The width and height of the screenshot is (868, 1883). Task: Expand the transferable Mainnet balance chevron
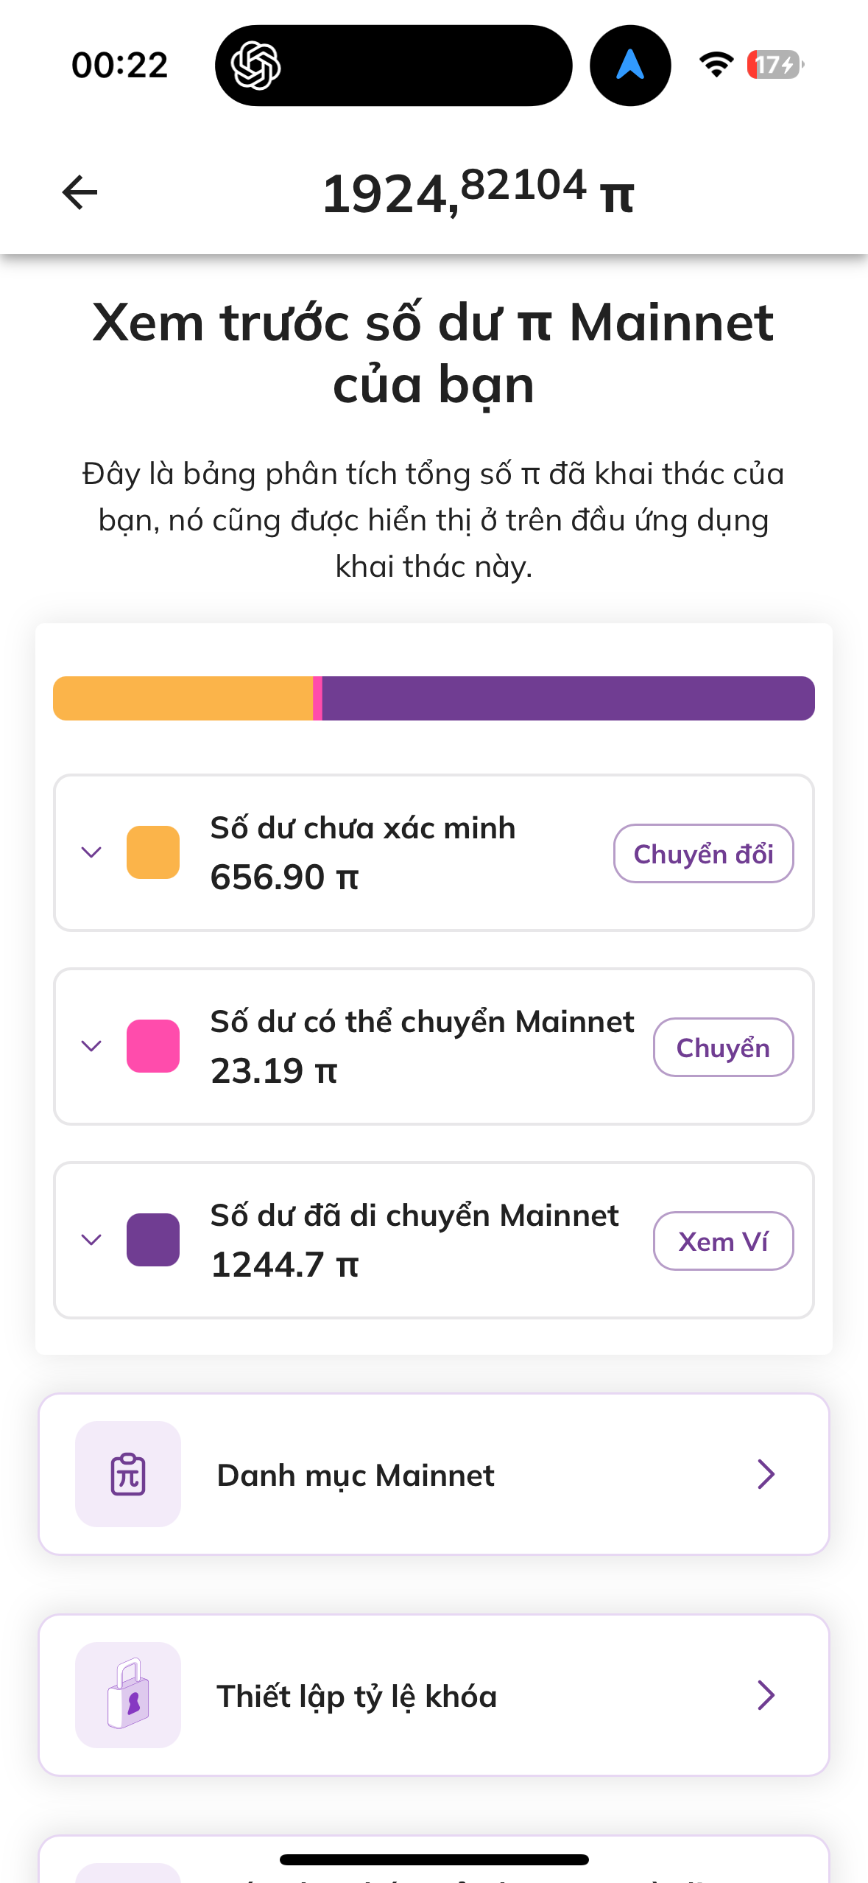91,1046
